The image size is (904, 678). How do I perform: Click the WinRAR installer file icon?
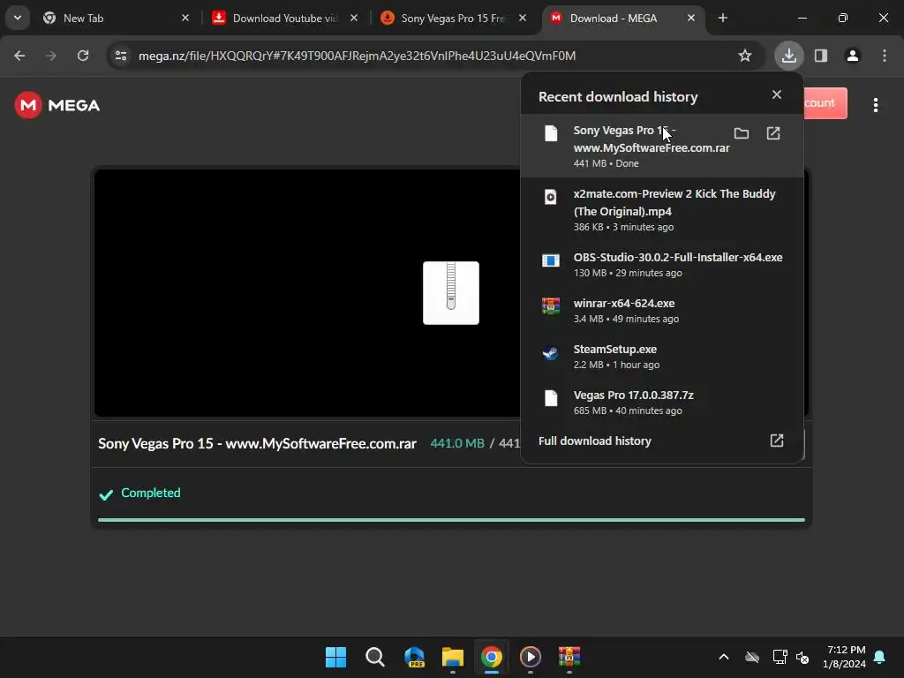point(551,305)
